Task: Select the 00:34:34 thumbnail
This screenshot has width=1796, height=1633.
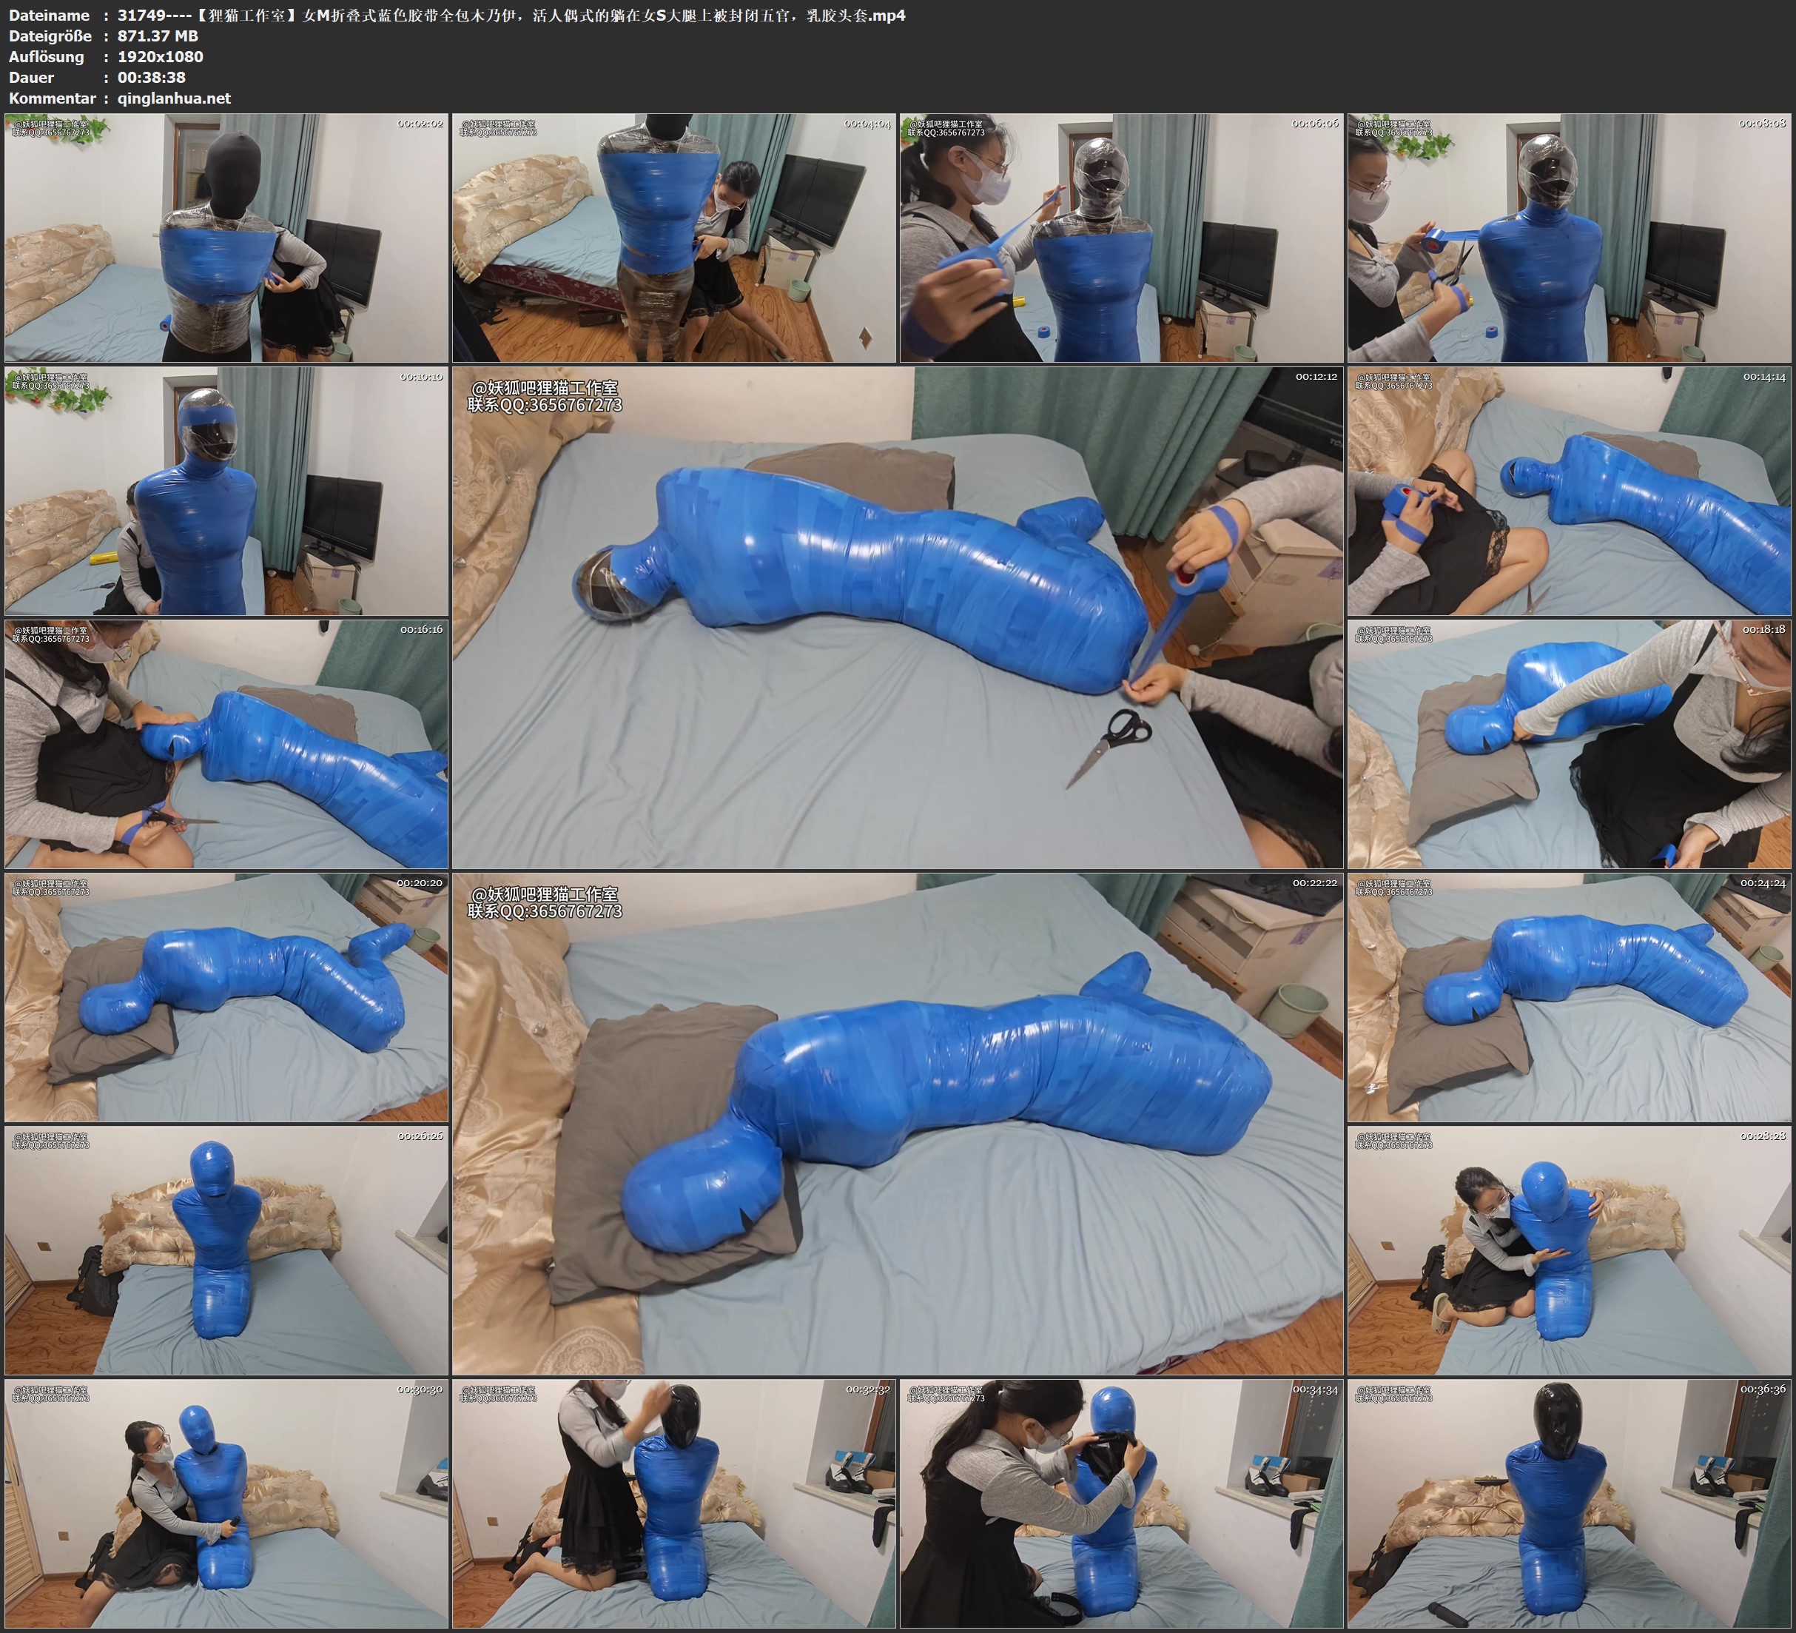Action: click(x=1120, y=1503)
